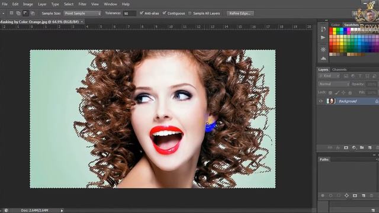Open the View menu
Screen dimensions: 379x213
(95, 4)
